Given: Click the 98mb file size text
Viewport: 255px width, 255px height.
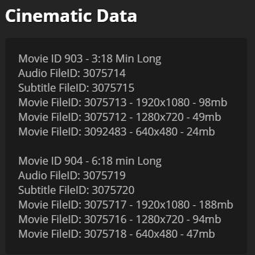Looking at the screenshot, I should (x=213, y=102).
